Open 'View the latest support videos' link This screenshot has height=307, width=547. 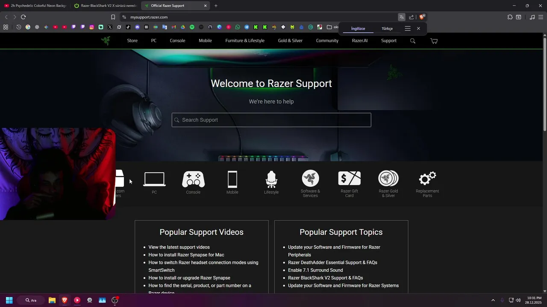pyautogui.click(x=179, y=247)
